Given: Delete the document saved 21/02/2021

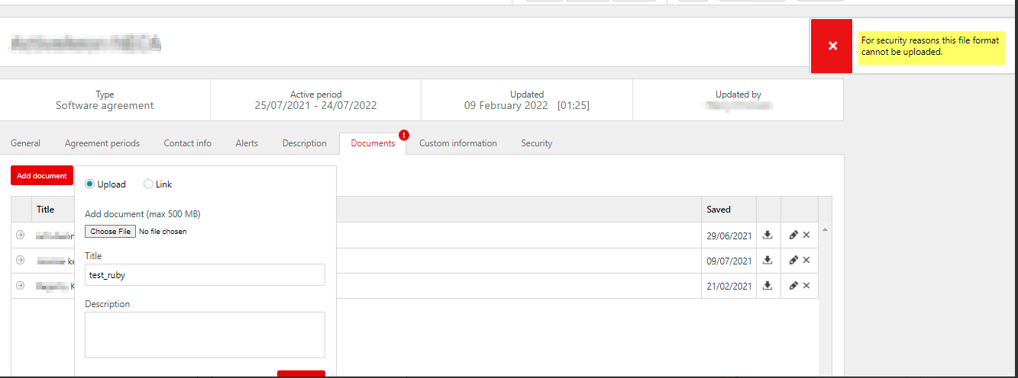Looking at the screenshot, I should click(806, 286).
